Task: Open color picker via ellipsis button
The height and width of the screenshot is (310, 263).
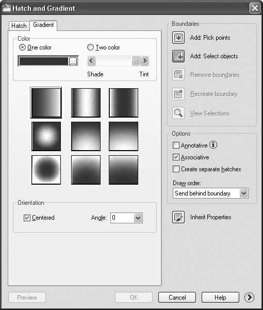Action: (73, 61)
